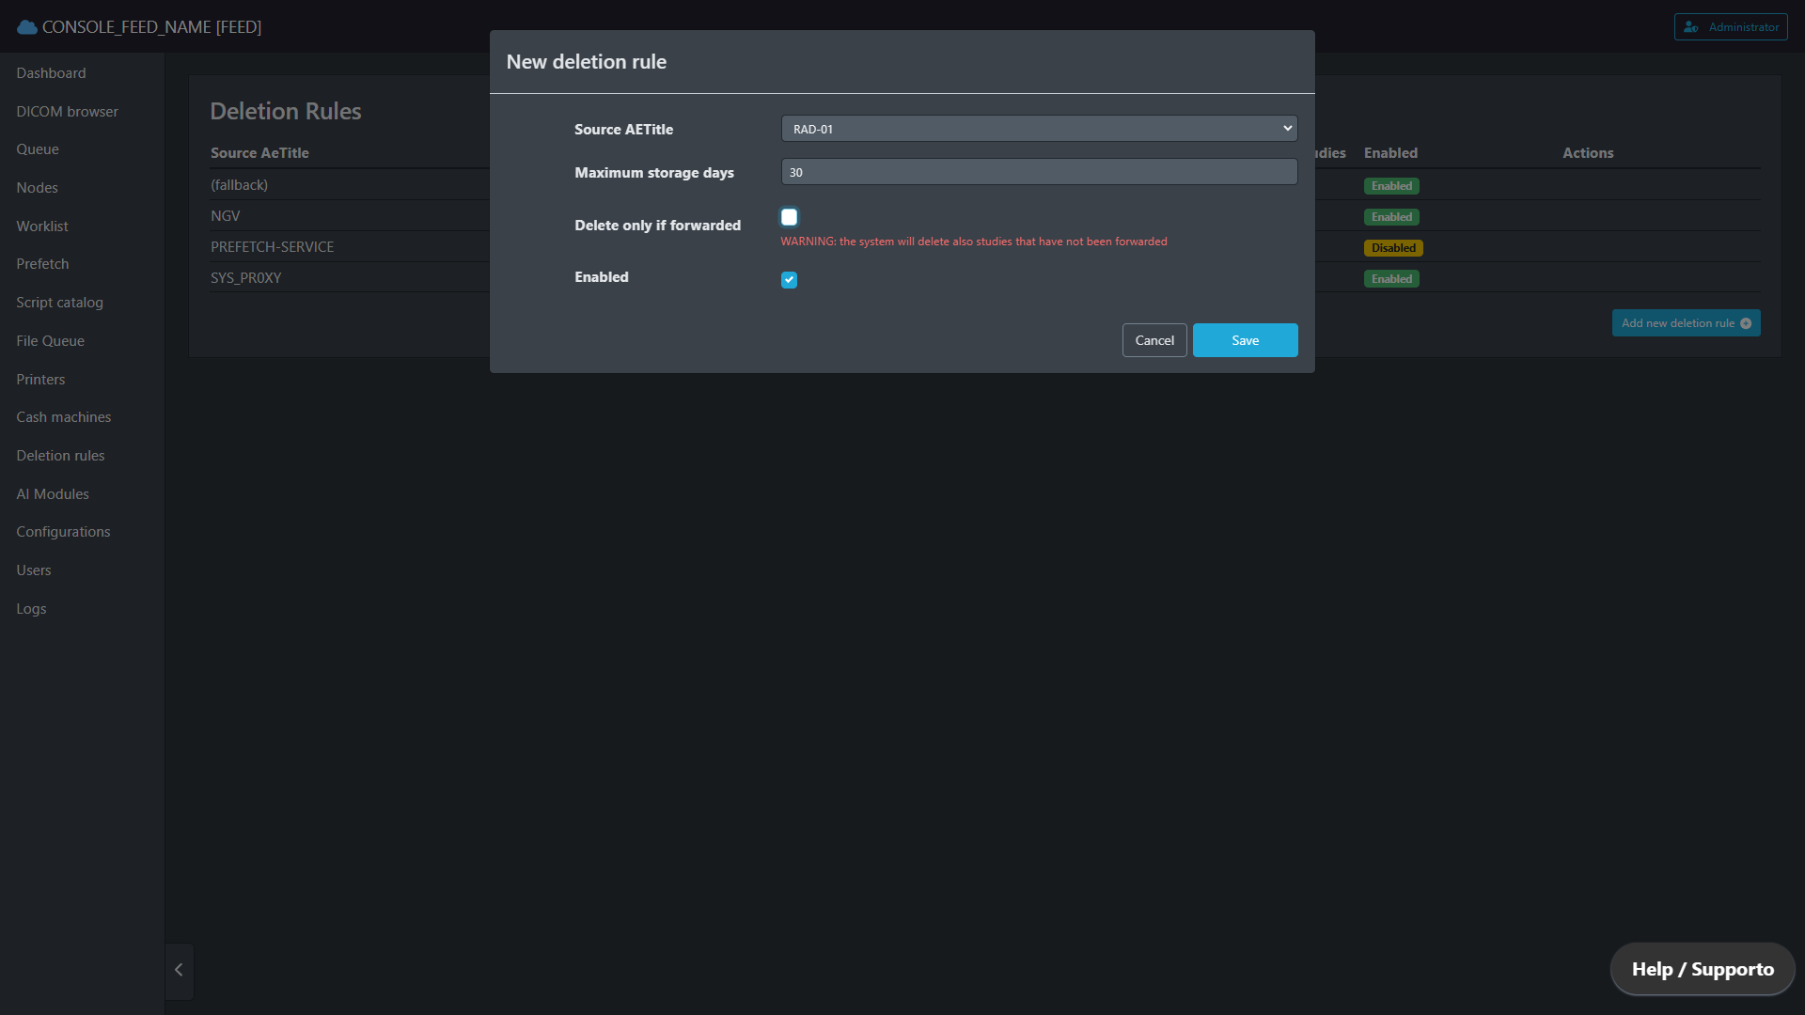Click the Disabled badge for PREFETCH-SERVICE
The image size is (1805, 1015).
pos(1392,248)
